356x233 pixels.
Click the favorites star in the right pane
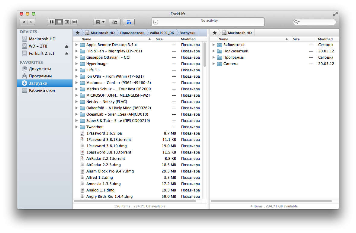pos(215,33)
